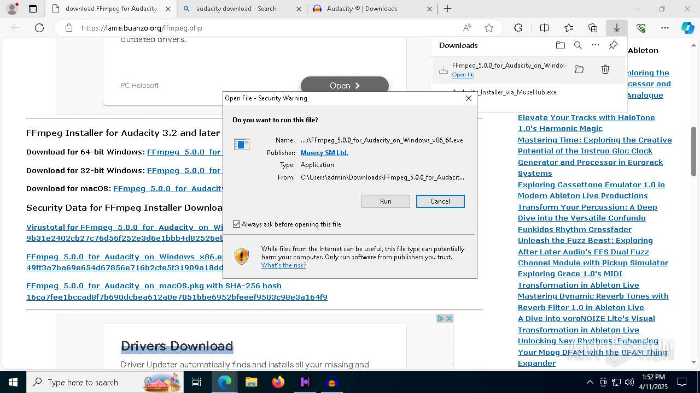Close the Security Warning dialog

point(469,98)
